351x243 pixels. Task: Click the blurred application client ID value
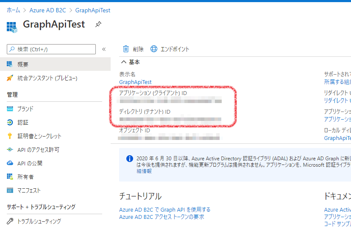[170, 100]
